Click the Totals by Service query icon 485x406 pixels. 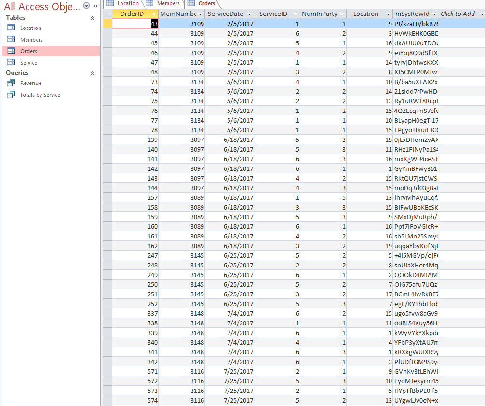point(11,94)
